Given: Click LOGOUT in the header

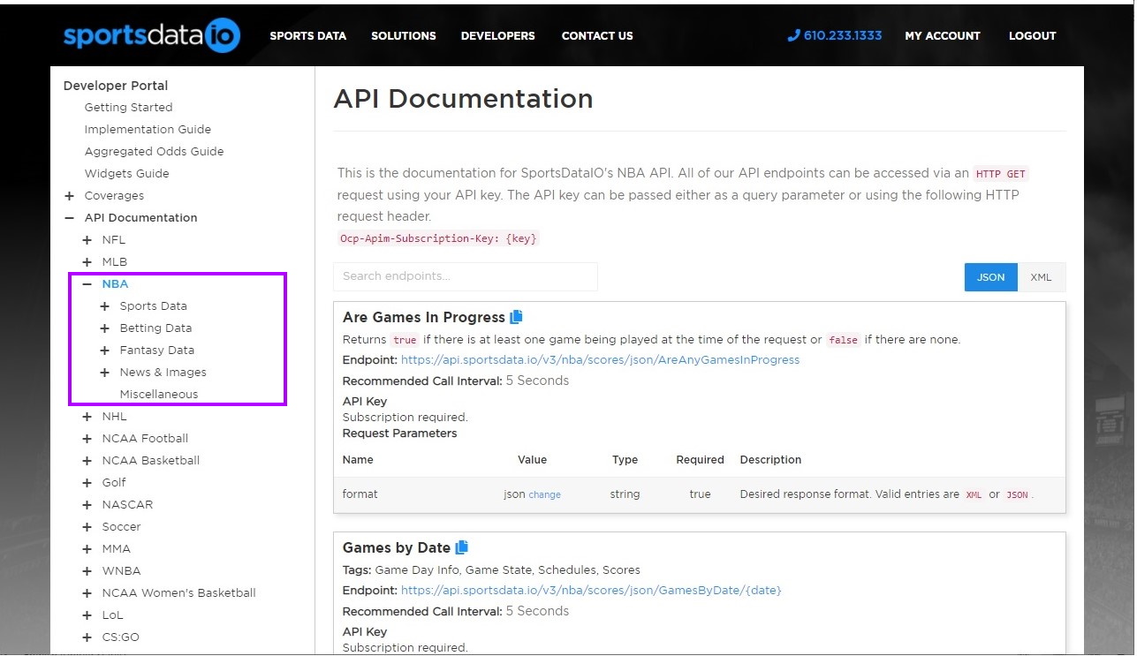Looking at the screenshot, I should click(x=1033, y=36).
